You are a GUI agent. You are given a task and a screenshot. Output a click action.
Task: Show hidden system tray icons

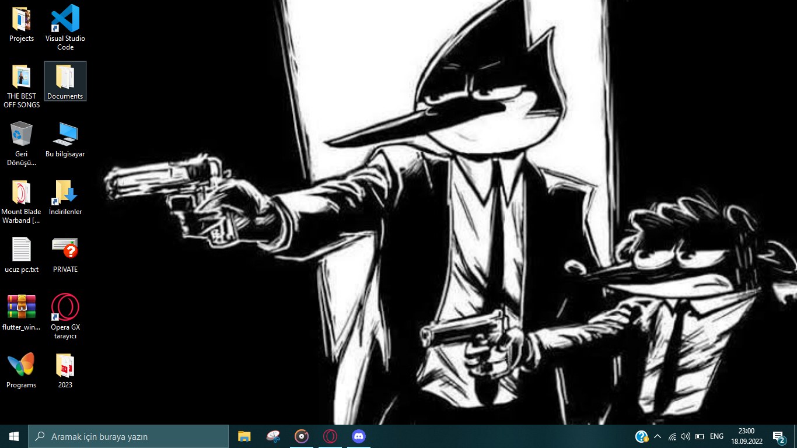click(x=658, y=436)
